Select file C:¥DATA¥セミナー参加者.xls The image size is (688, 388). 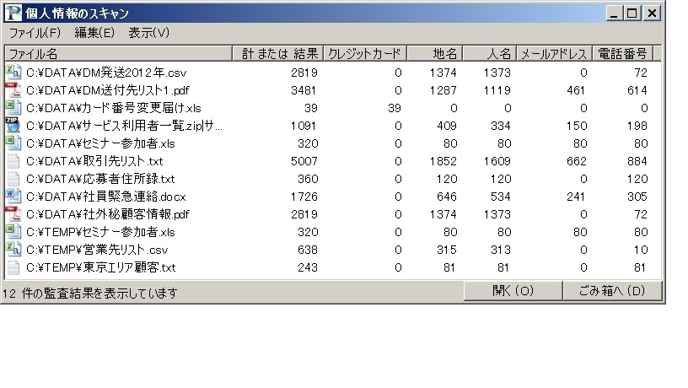coord(100,143)
